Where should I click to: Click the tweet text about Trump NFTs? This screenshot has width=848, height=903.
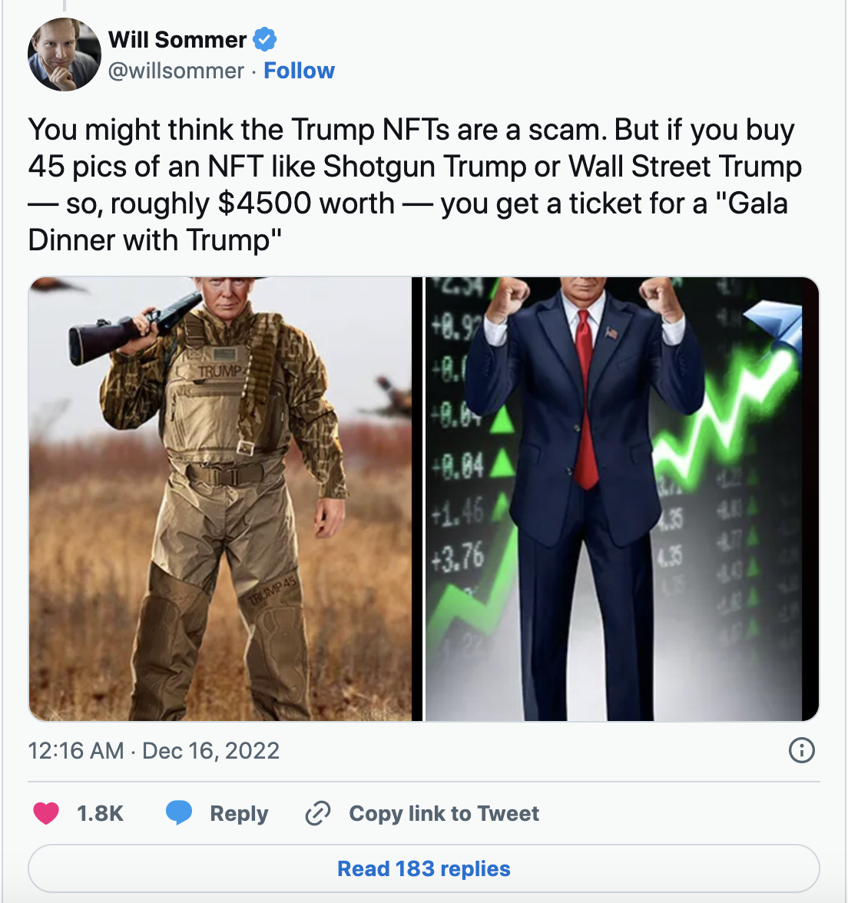(x=415, y=184)
